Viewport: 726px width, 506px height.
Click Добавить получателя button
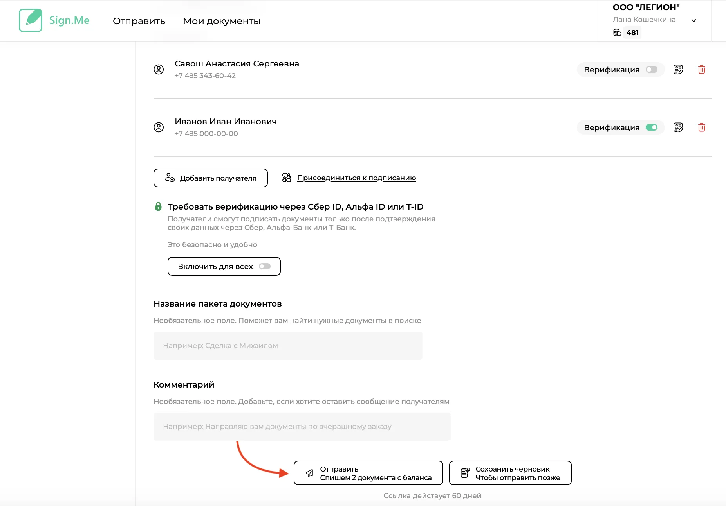click(211, 178)
